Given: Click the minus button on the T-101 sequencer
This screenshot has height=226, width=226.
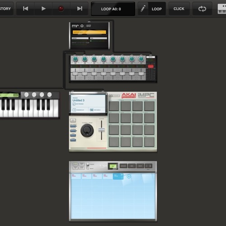Looking at the screenshot, I should coord(147,166).
